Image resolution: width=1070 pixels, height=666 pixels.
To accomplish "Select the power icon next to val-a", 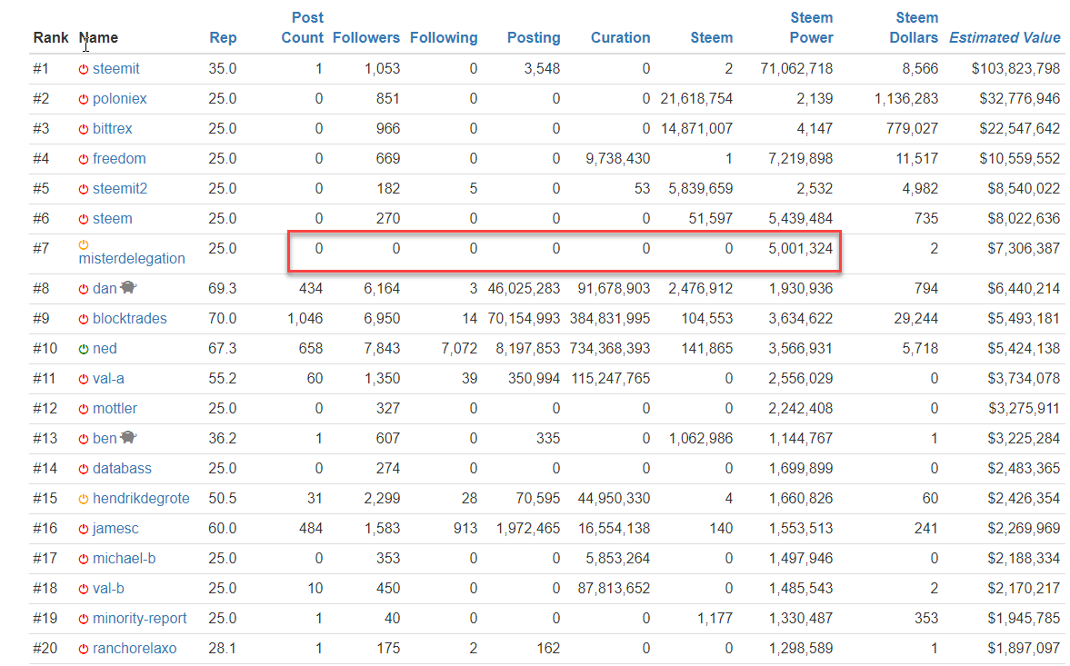I will point(84,379).
